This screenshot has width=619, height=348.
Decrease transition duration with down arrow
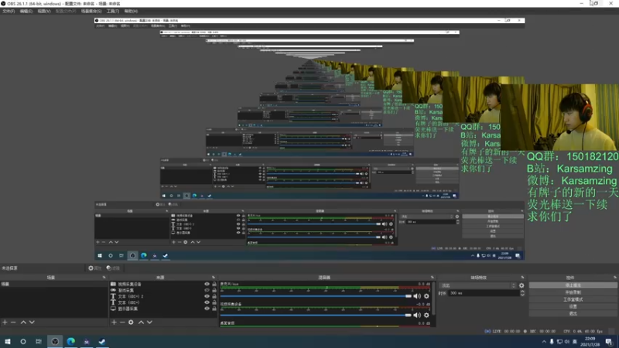[x=522, y=295]
